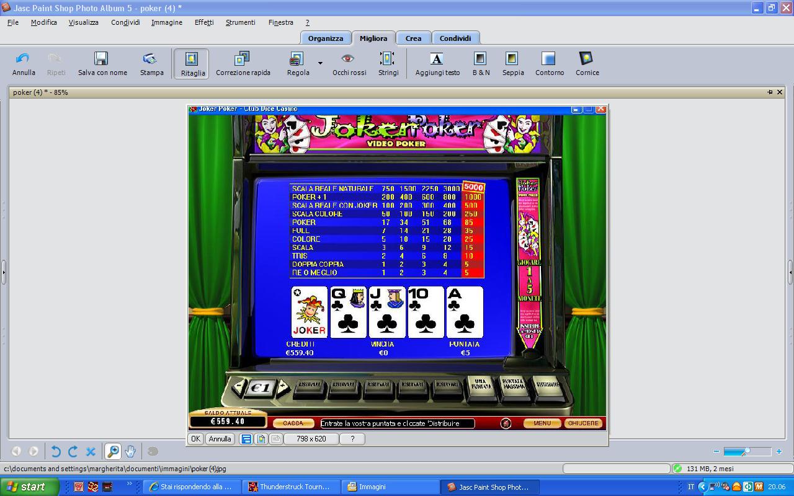Open the Condividi menu in the menu bar
The height and width of the screenshot is (496, 794).
(125, 22)
